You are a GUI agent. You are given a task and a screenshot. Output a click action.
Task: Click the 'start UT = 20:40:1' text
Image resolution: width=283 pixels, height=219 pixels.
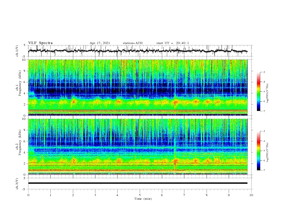pyautogui.click(x=173, y=43)
